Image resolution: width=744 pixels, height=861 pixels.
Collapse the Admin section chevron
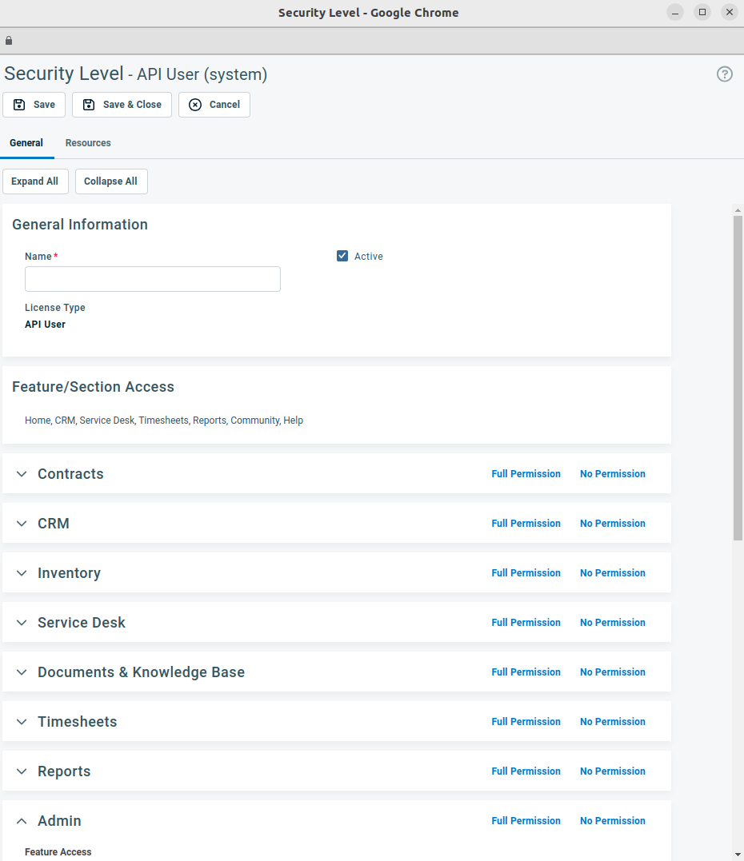(22, 821)
